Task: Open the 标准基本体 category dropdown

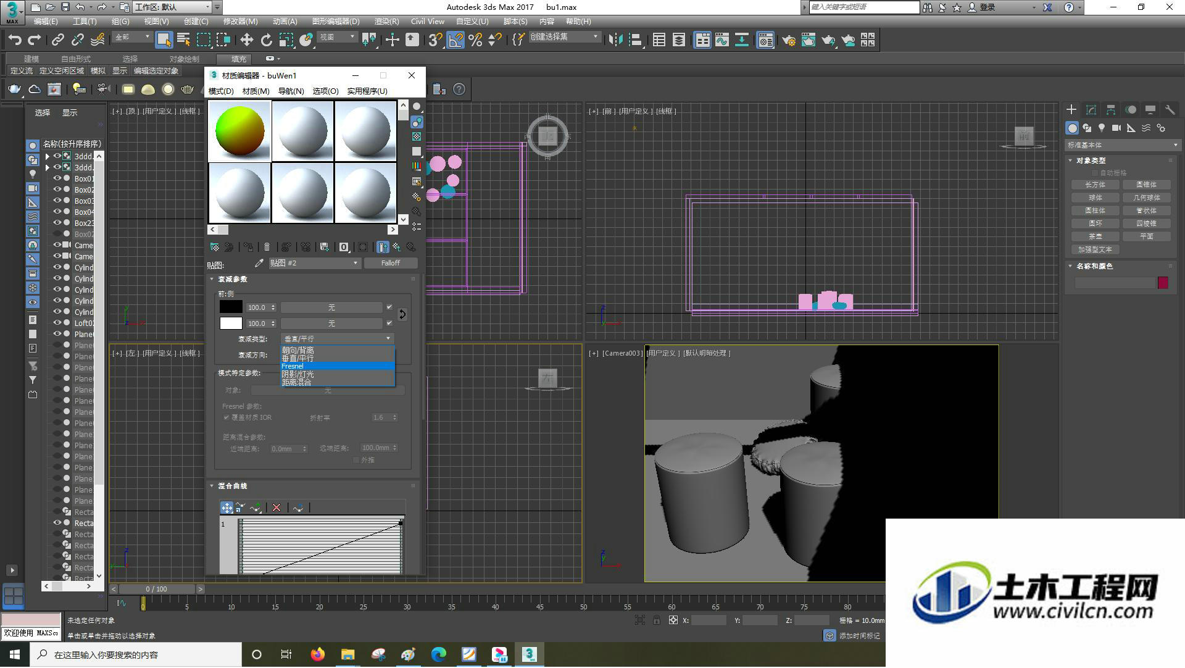Action: [x=1122, y=145]
